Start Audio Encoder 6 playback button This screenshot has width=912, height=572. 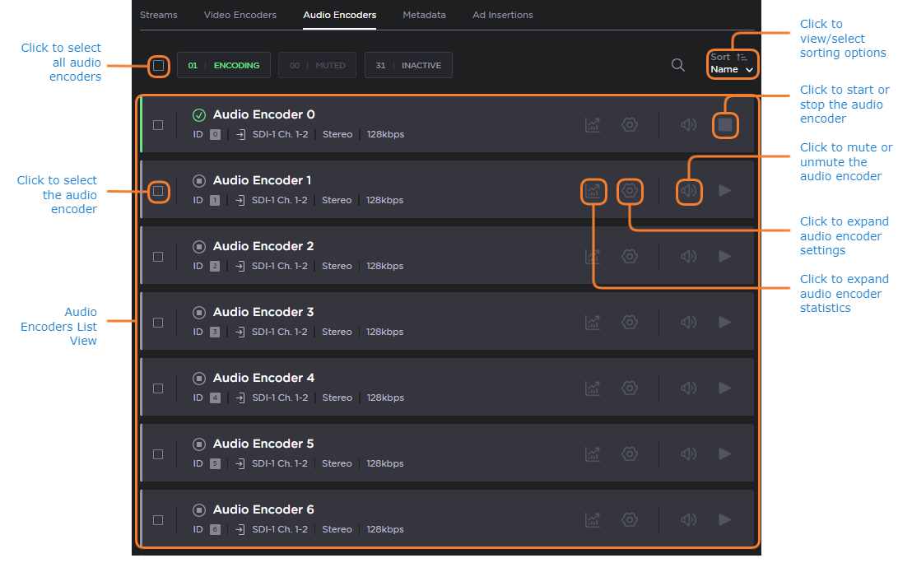tap(724, 520)
